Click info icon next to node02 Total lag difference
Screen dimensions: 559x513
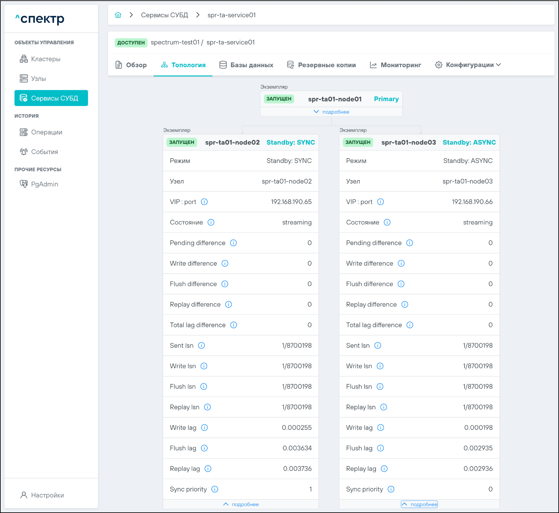[x=234, y=325]
